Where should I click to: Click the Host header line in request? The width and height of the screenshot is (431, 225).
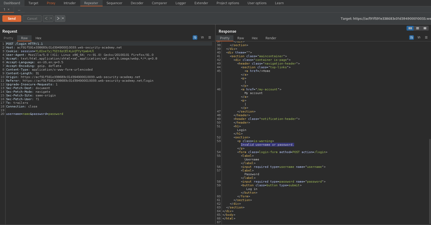(x=64, y=47)
